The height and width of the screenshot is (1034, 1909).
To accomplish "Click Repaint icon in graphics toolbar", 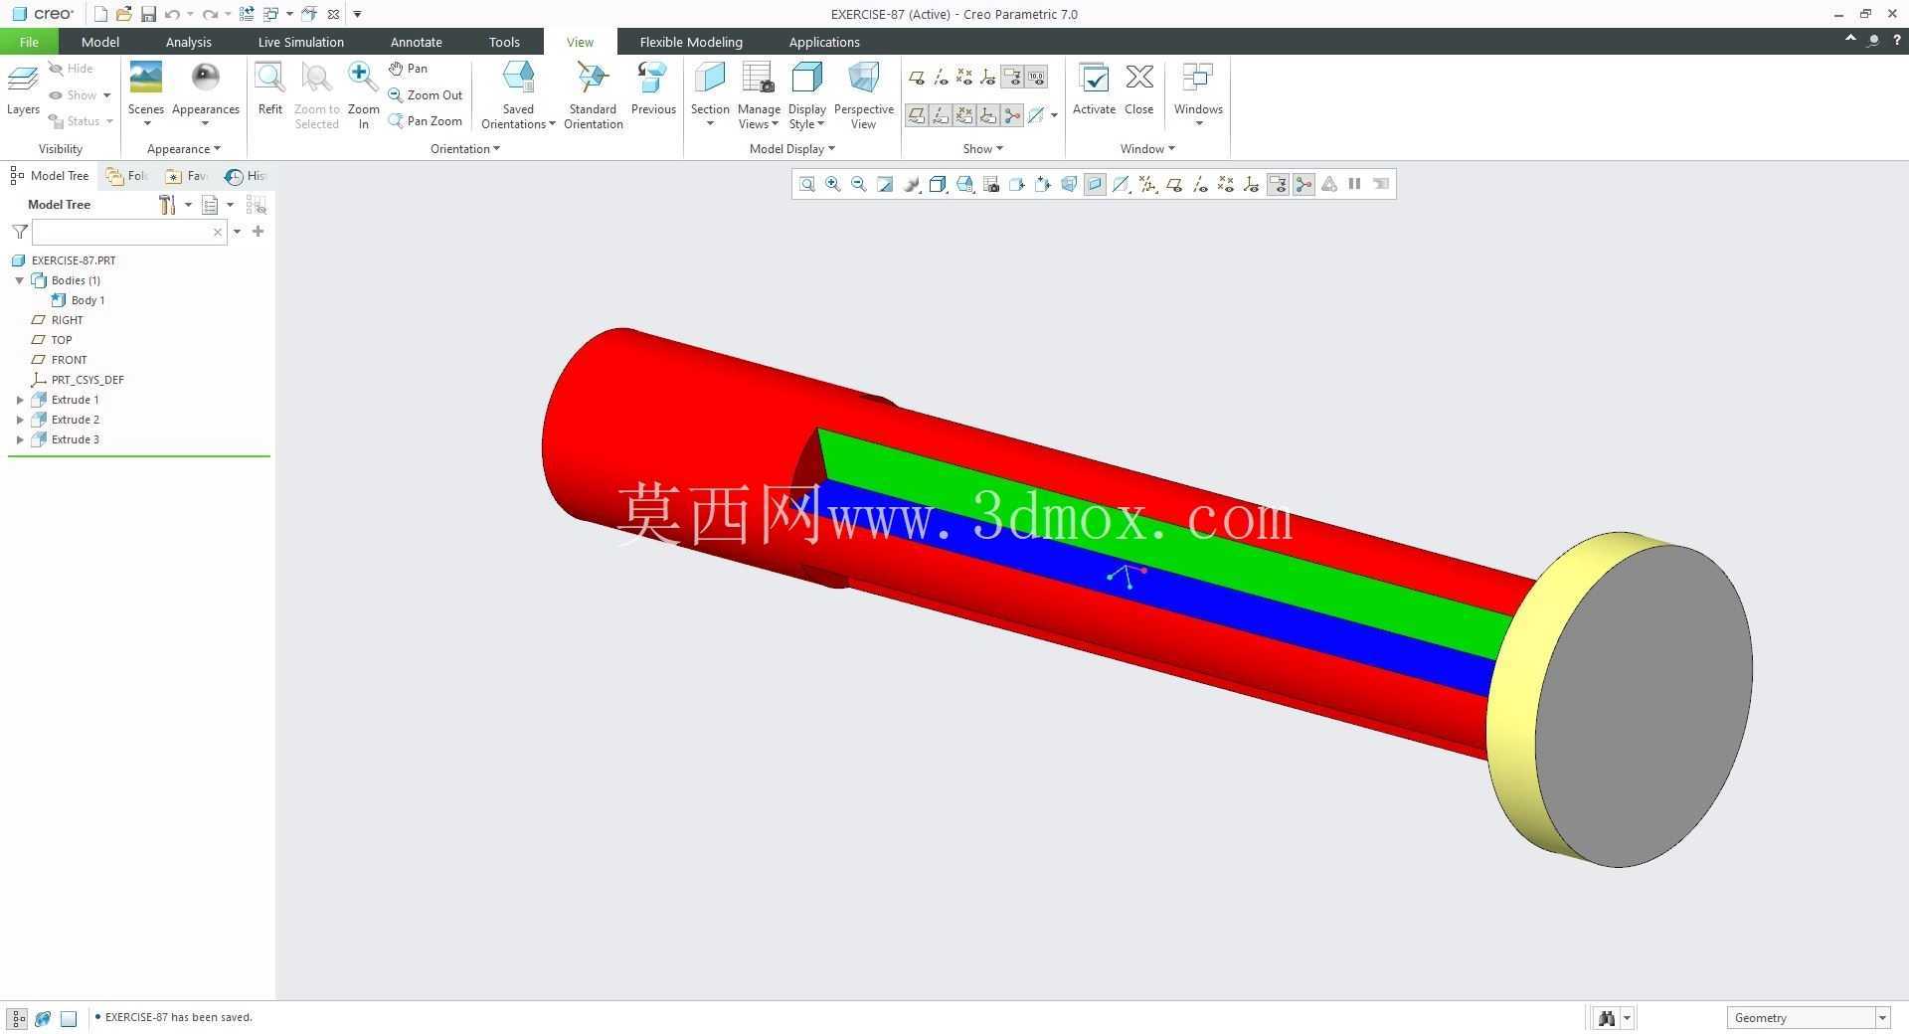I will point(885,184).
